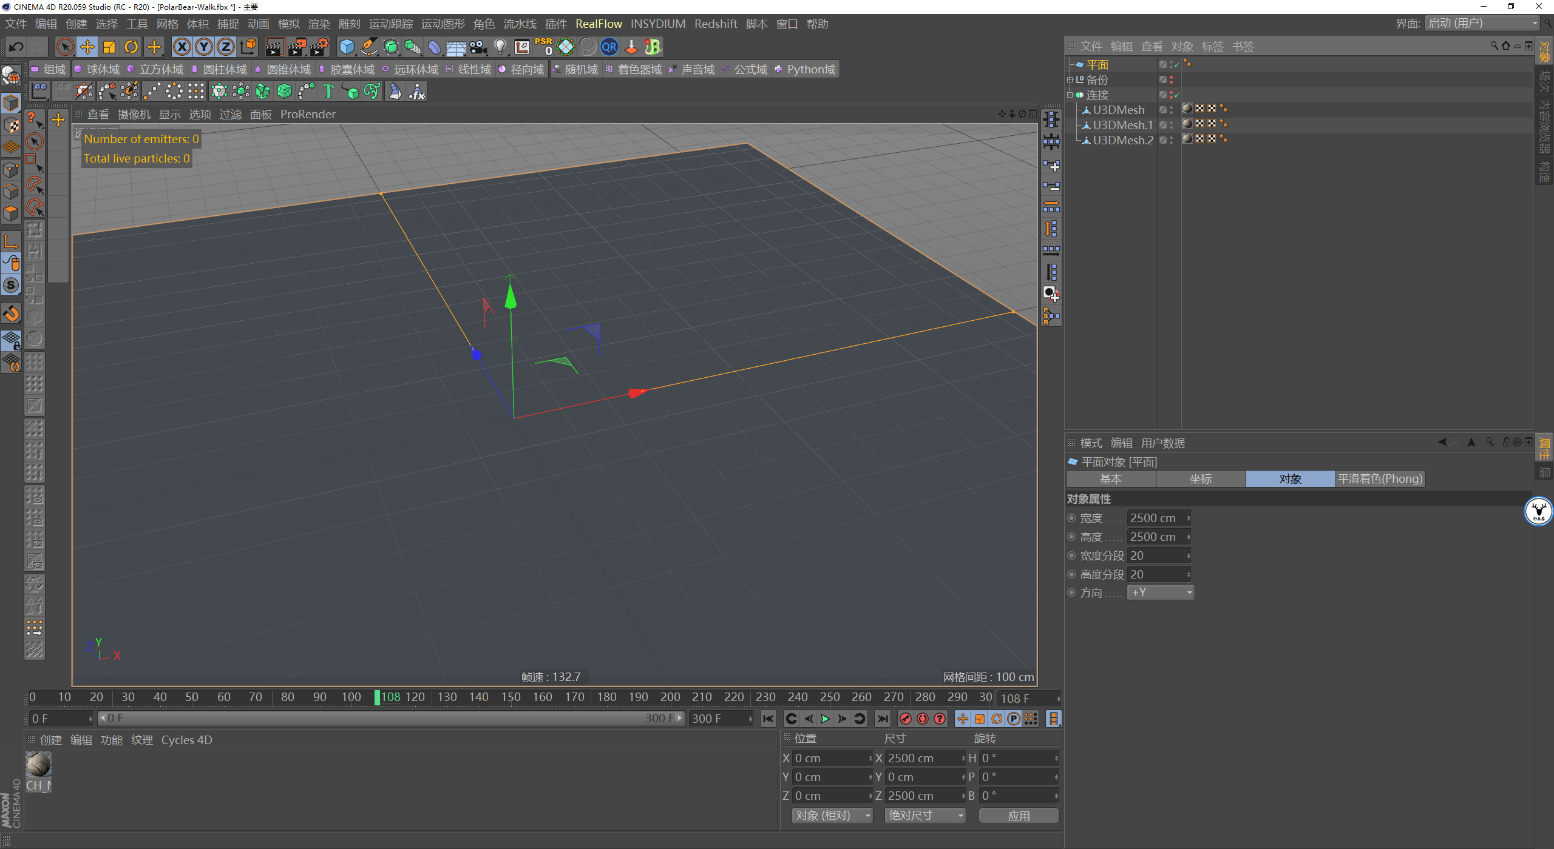
Task: Toggle visibility dots of 备份 object
Action: tap(1171, 79)
